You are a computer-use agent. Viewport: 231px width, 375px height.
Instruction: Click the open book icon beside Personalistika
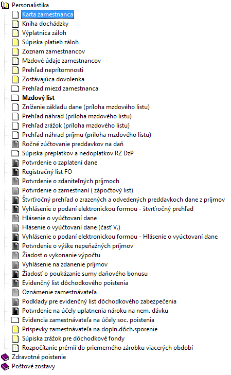pyautogui.click(x=5, y=5)
